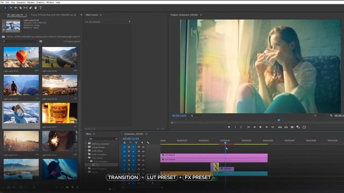Image resolution: width=344 pixels, height=193 pixels.
Task: Open the Window menu
Action: tap(50, 2)
